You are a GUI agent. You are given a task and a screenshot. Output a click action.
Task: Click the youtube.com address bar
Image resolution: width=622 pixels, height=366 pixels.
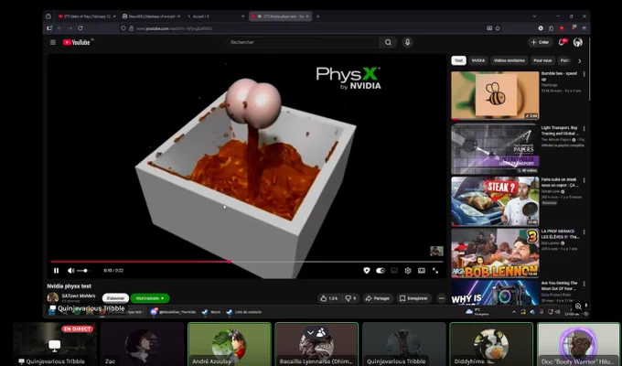coord(309,28)
